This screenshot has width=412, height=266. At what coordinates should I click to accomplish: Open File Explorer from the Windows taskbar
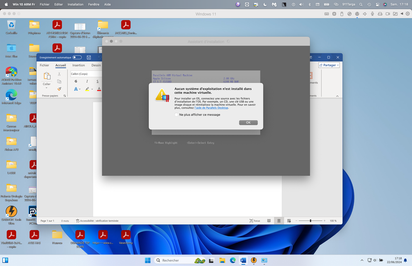point(222,260)
